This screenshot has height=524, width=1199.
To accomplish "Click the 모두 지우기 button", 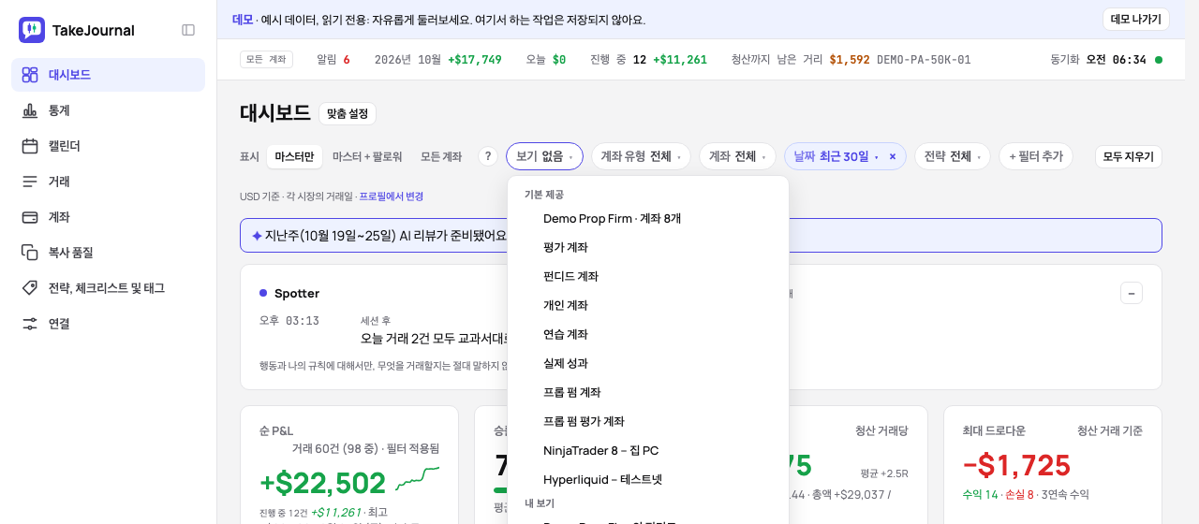I will [x=1129, y=156].
